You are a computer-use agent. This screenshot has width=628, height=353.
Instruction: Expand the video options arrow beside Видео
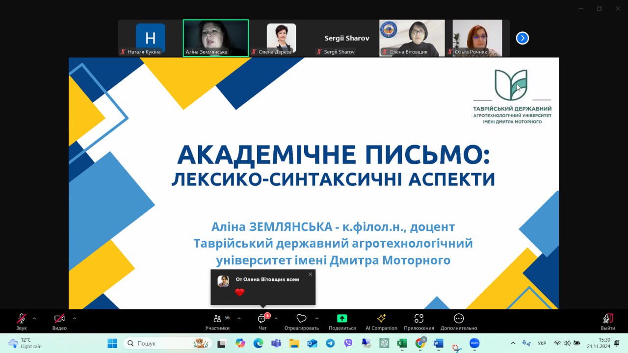[x=75, y=318]
